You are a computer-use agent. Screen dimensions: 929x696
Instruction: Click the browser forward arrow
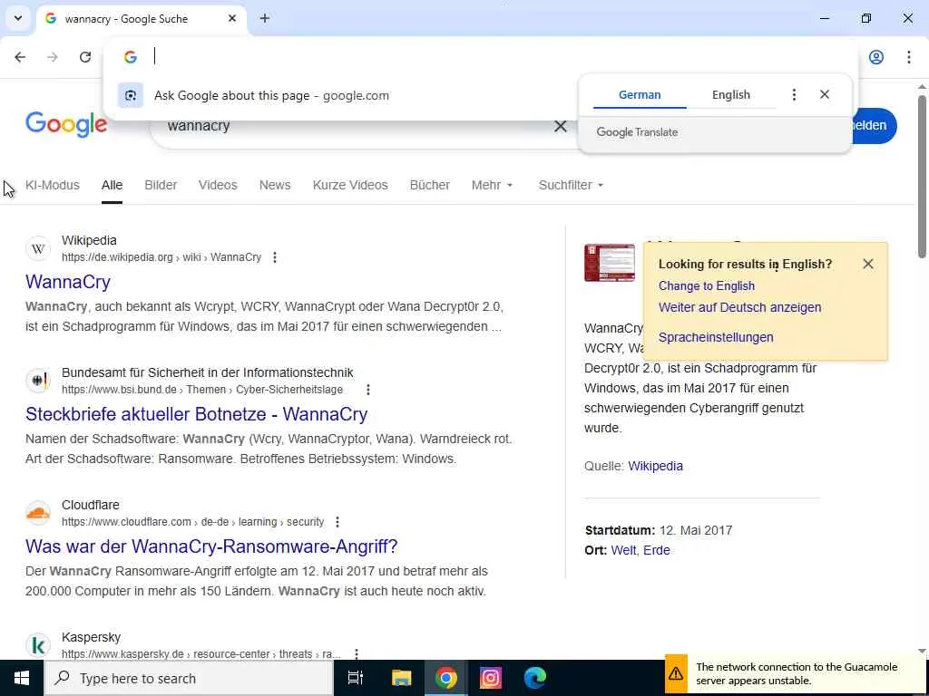(53, 57)
